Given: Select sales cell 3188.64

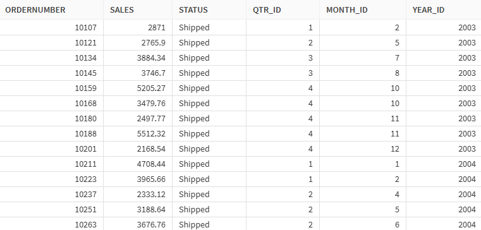Looking at the screenshot, I should 151,210.
